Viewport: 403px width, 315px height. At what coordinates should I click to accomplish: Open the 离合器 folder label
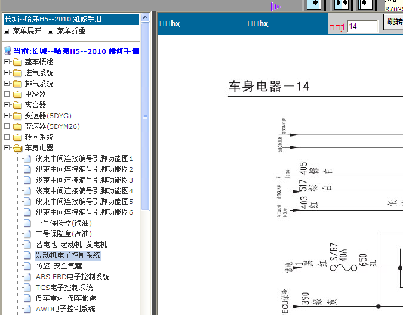click(x=35, y=105)
